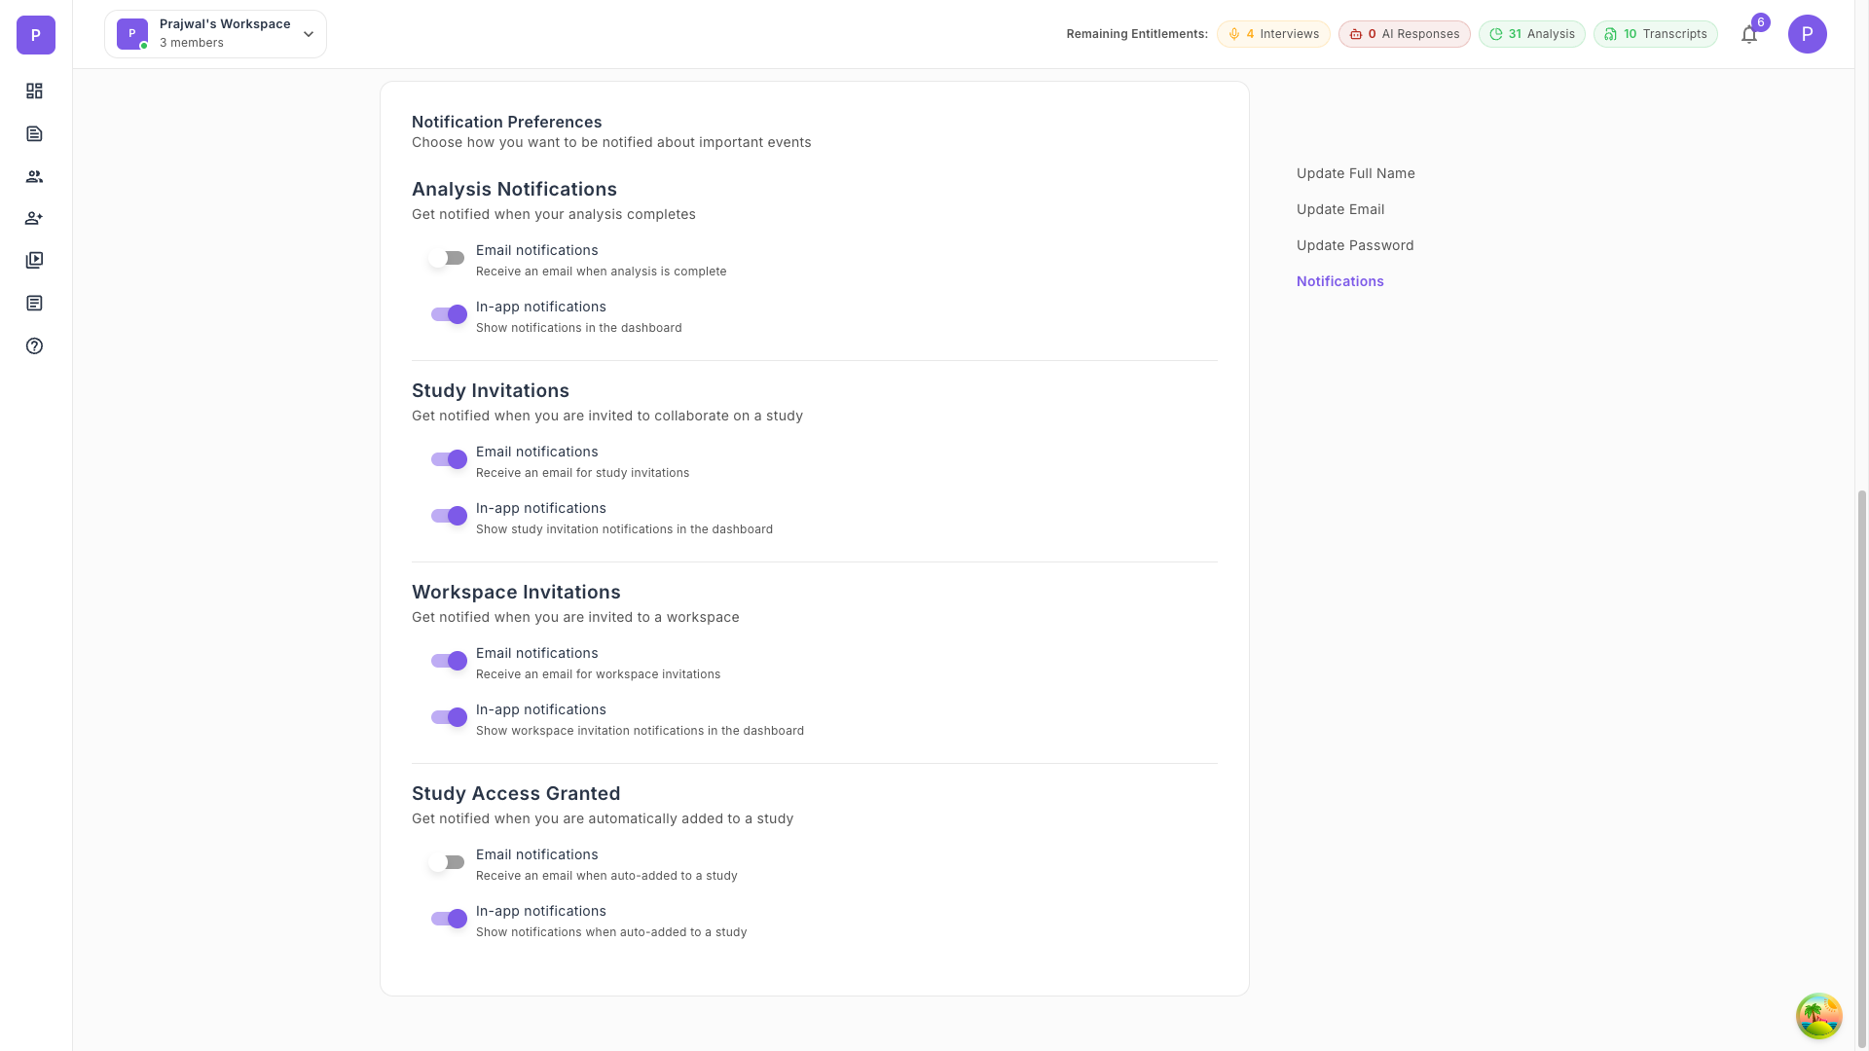Enable Analysis email notifications toggle

448,258
